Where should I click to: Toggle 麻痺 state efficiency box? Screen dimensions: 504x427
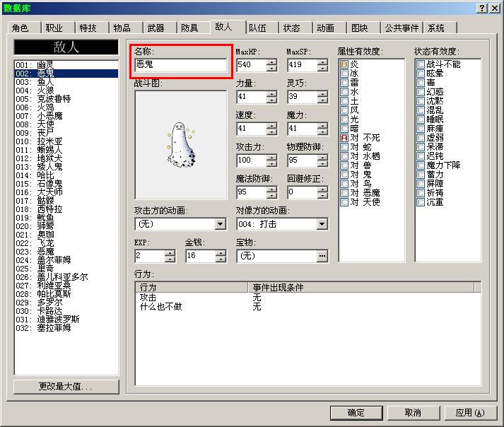tap(421, 129)
